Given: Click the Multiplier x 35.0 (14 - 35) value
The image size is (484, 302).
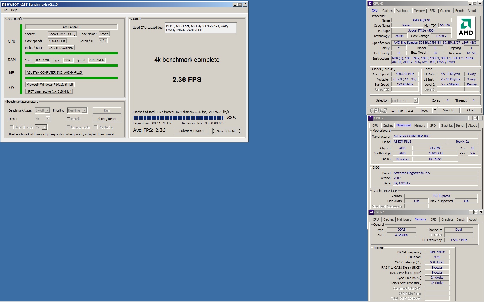Looking at the screenshot, I should [x=405, y=79].
